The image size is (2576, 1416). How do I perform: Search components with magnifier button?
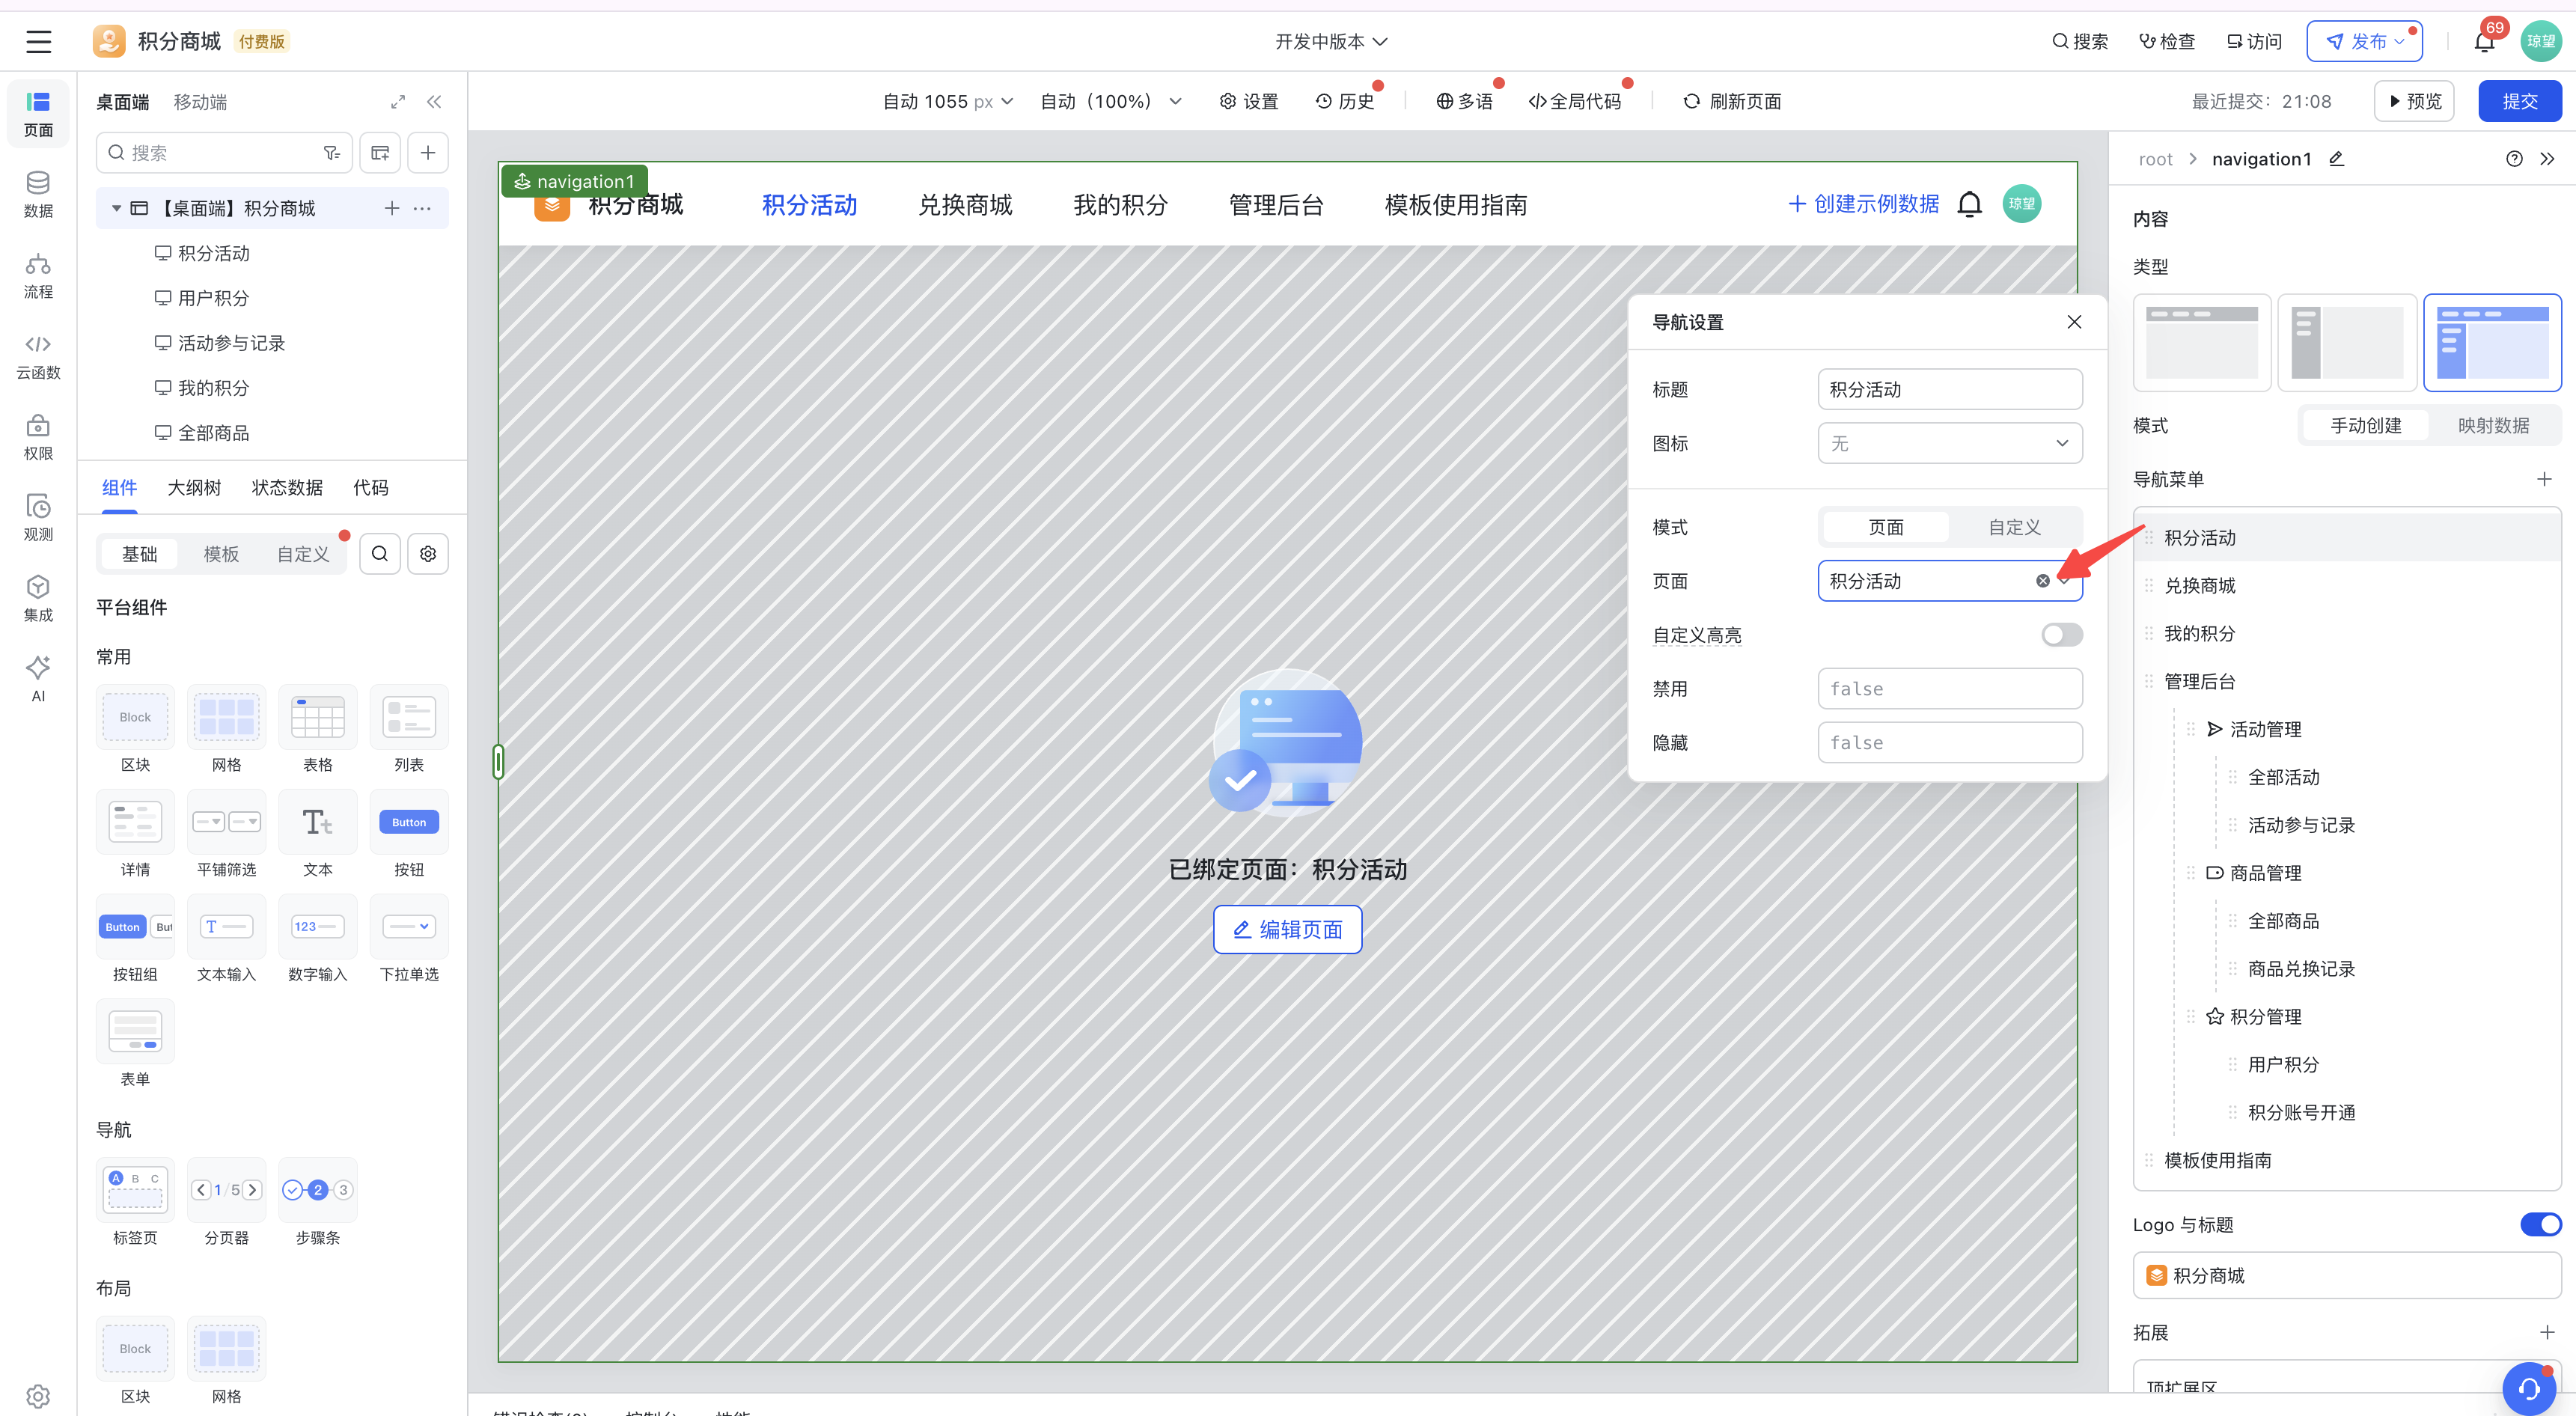pos(380,554)
